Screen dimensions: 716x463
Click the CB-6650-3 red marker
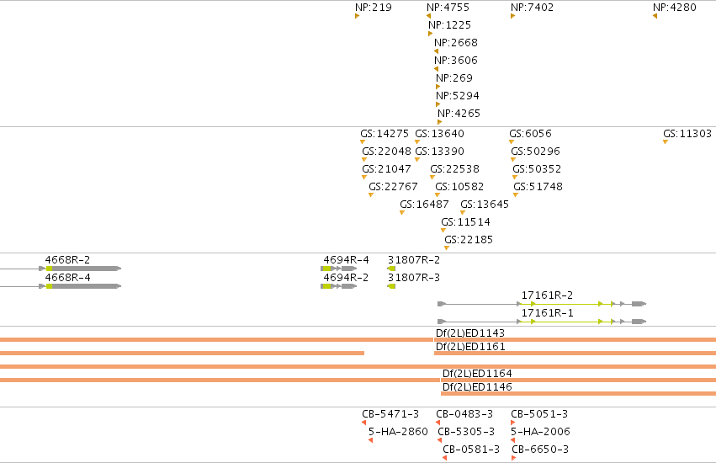514,458
